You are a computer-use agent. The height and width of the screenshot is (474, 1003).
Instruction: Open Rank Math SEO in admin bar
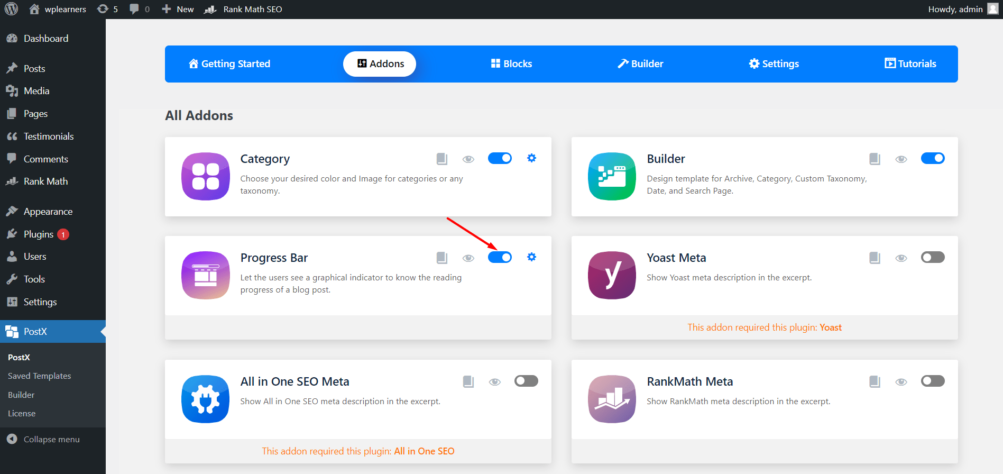click(x=244, y=9)
